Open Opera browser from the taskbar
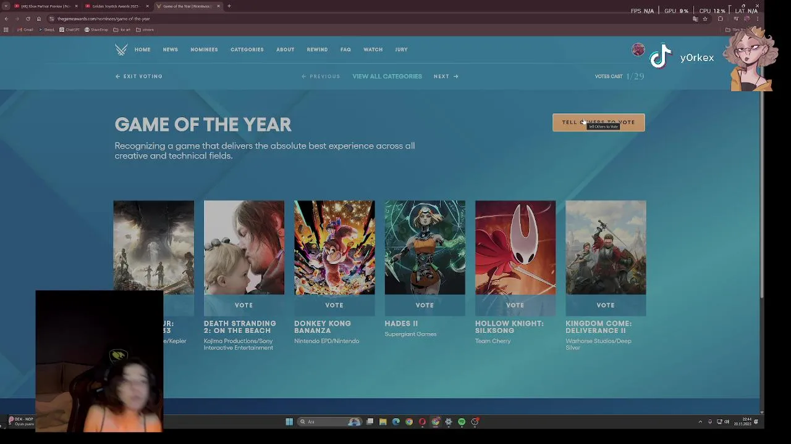 coord(422,422)
